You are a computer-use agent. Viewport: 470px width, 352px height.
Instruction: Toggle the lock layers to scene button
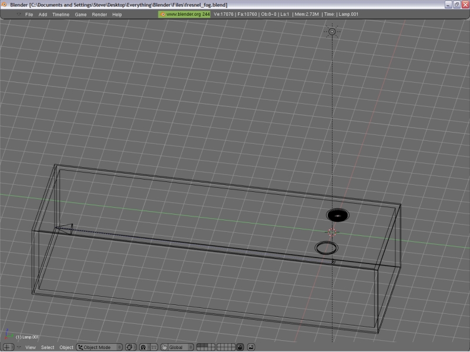[240, 347]
